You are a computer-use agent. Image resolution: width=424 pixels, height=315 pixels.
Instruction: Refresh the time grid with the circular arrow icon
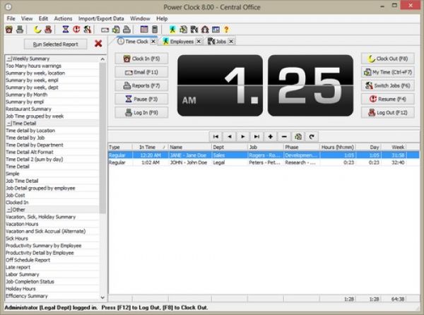311,136
